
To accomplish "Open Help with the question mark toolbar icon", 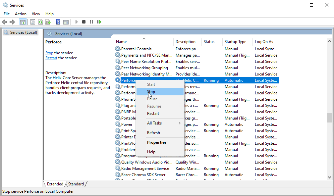I will 58,22.
